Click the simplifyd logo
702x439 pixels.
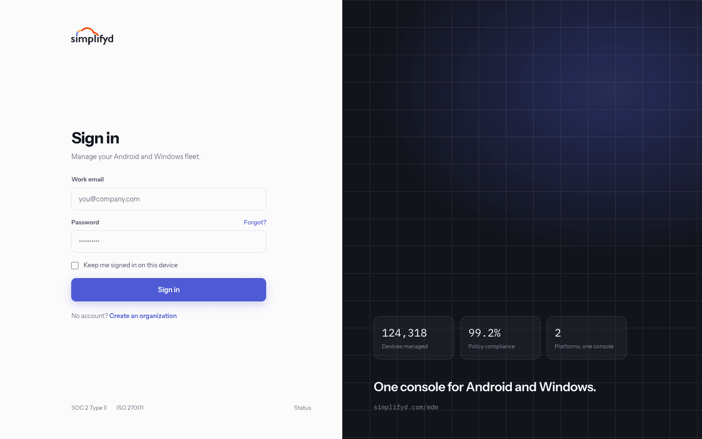pos(92,36)
